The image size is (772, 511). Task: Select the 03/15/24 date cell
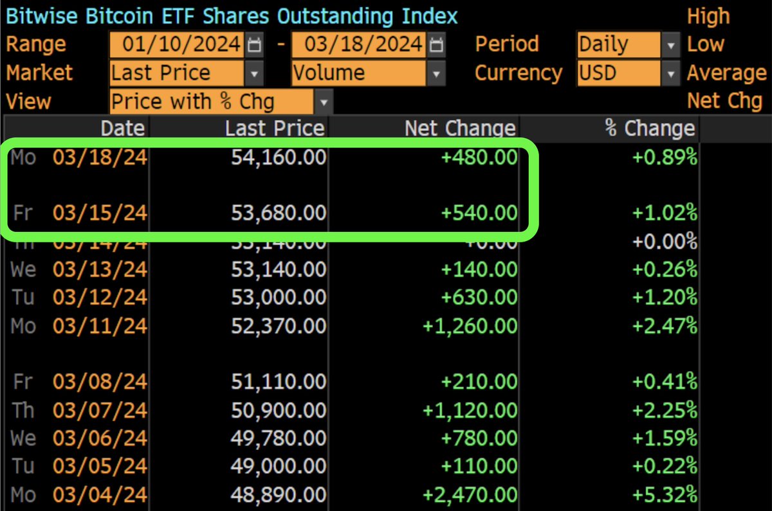pyautogui.click(x=100, y=212)
